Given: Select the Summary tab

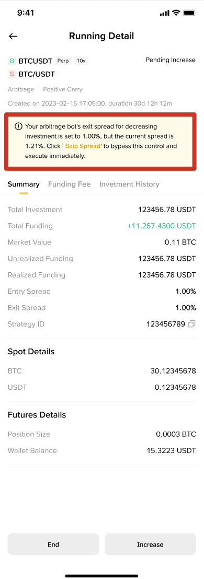Looking at the screenshot, I should point(24,184).
